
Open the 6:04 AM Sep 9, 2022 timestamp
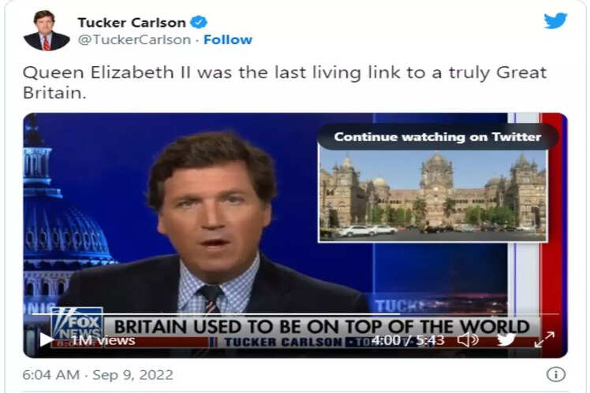[x=98, y=375]
